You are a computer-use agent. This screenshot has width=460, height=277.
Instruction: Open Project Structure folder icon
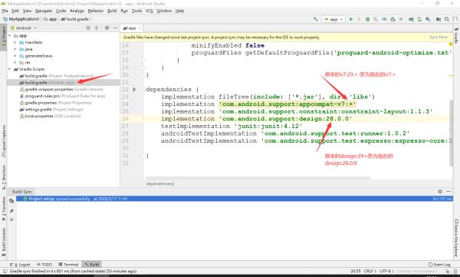[439, 19]
